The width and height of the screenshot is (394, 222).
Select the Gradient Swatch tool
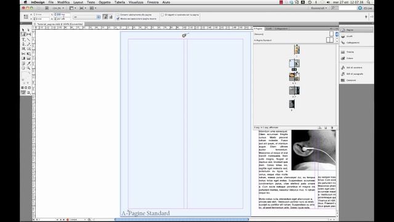[23, 59]
